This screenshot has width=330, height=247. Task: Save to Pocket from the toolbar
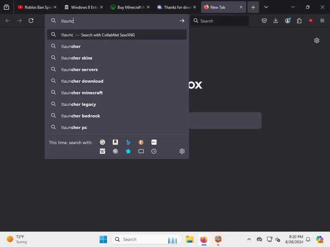264,21
